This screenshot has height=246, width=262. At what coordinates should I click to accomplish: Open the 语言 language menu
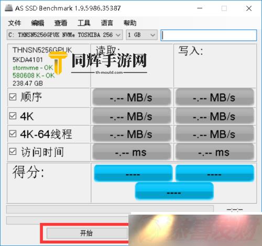click(x=107, y=23)
